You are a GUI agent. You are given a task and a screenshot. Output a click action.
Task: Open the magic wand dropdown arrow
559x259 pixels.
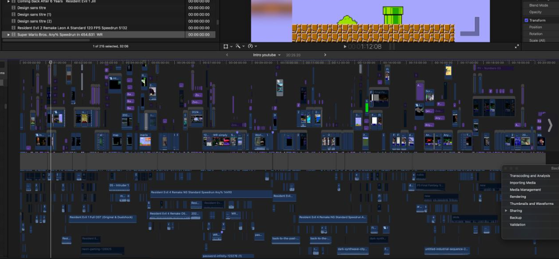(x=243, y=47)
